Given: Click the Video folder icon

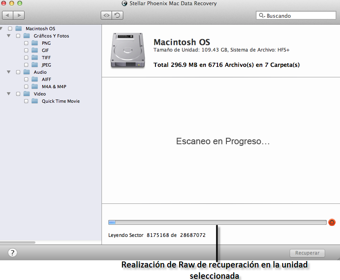Looking at the screenshot, I should pyautogui.click(x=27, y=94).
